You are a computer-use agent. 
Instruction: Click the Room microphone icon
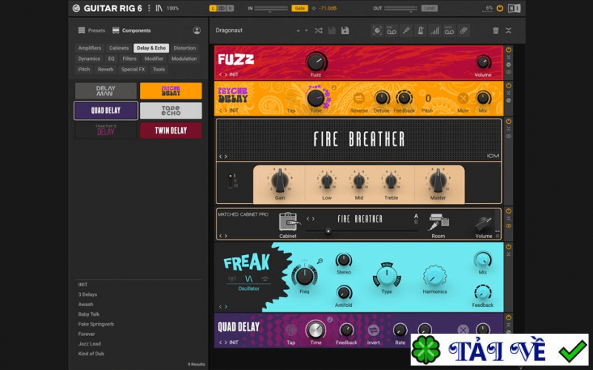tap(438, 222)
